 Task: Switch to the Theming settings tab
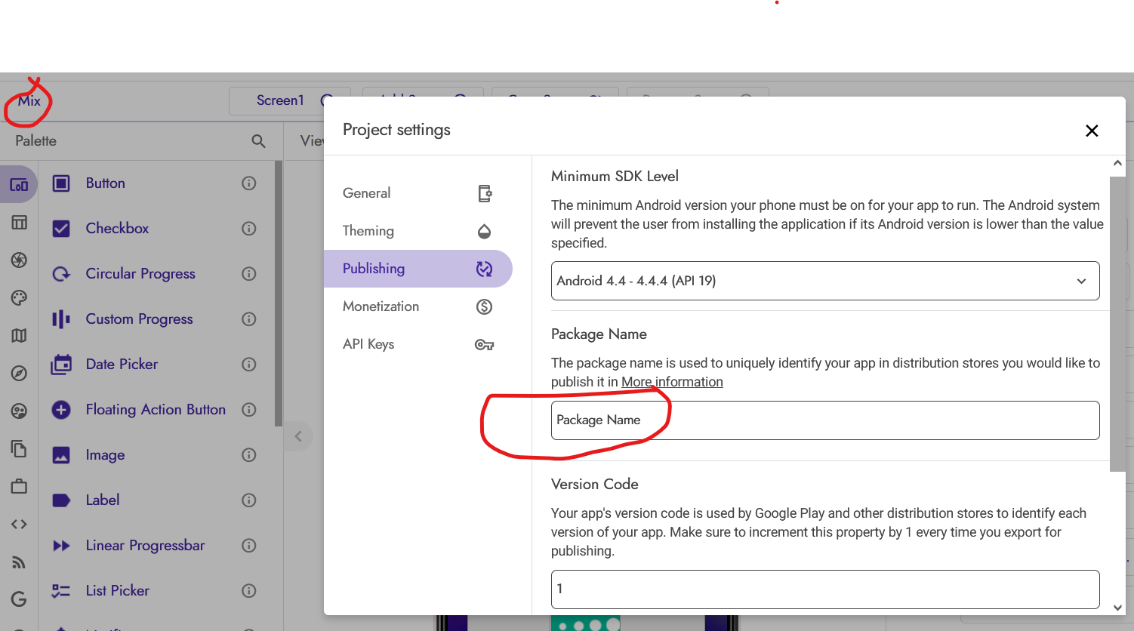418,231
